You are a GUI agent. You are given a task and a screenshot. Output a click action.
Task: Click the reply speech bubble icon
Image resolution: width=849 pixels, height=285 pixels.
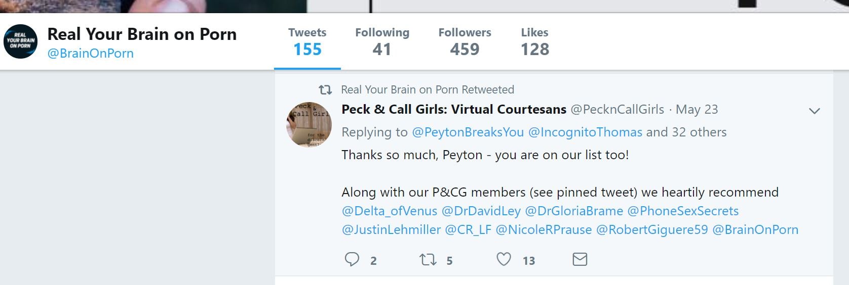pyautogui.click(x=352, y=260)
